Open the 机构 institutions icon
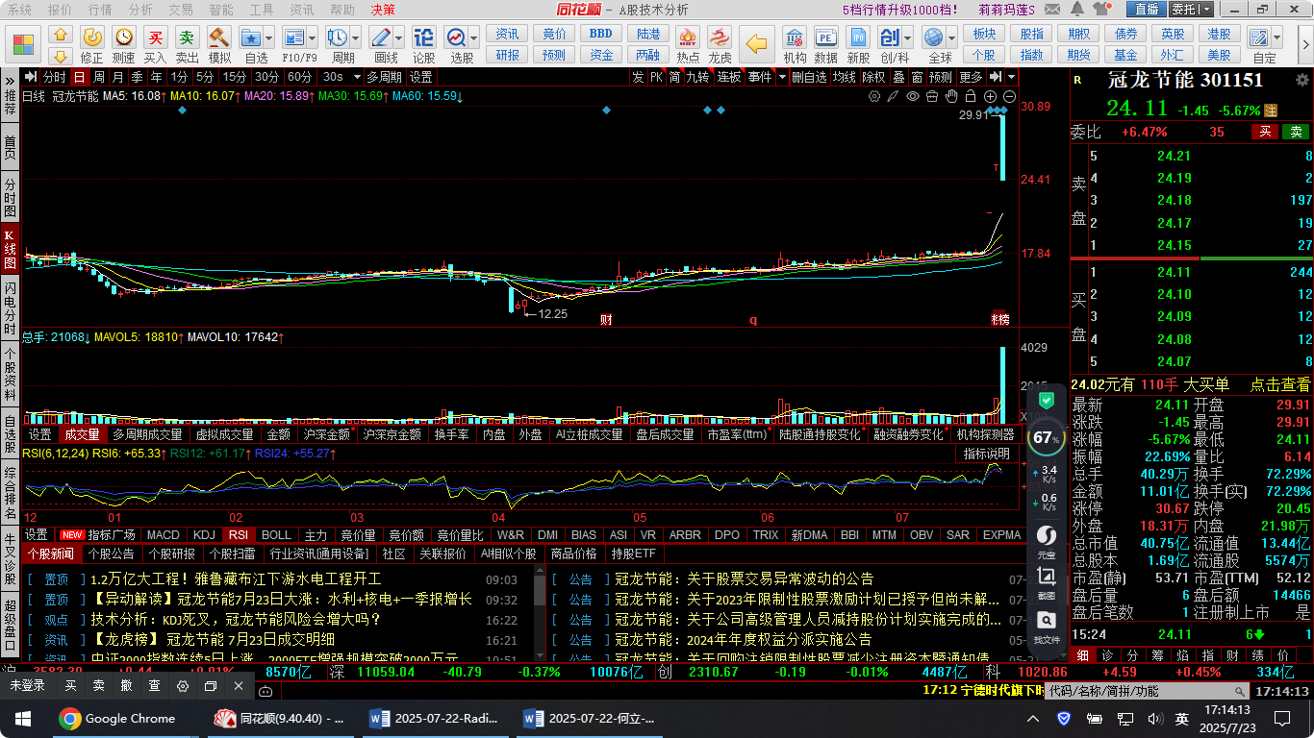Screen dimensions: 1314x738 (795, 37)
